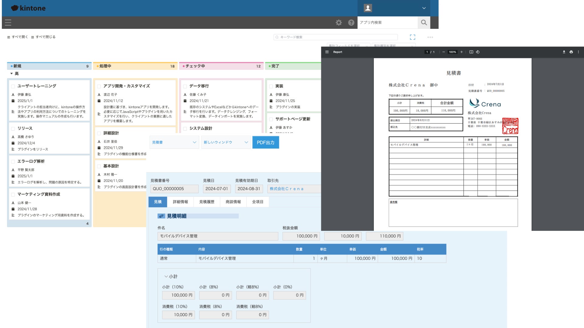Screen dimensions: 584x328
Task: Zoom in on the PDF viewer
Action: (x=461, y=52)
